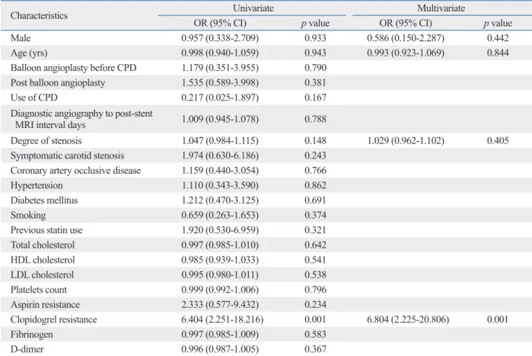Click the value '1.159 (0.440-3.054)'
Image resolution: width=532 pixels, height=356 pixels.
point(220,171)
